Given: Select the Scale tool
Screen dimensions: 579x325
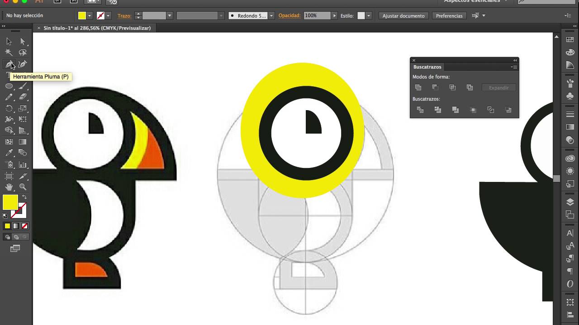Looking at the screenshot, I should click(x=23, y=108).
